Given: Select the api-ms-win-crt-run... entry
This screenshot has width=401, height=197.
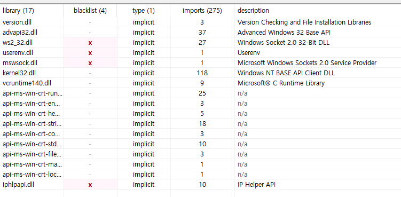Looking at the screenshot, I should [32, 93].
